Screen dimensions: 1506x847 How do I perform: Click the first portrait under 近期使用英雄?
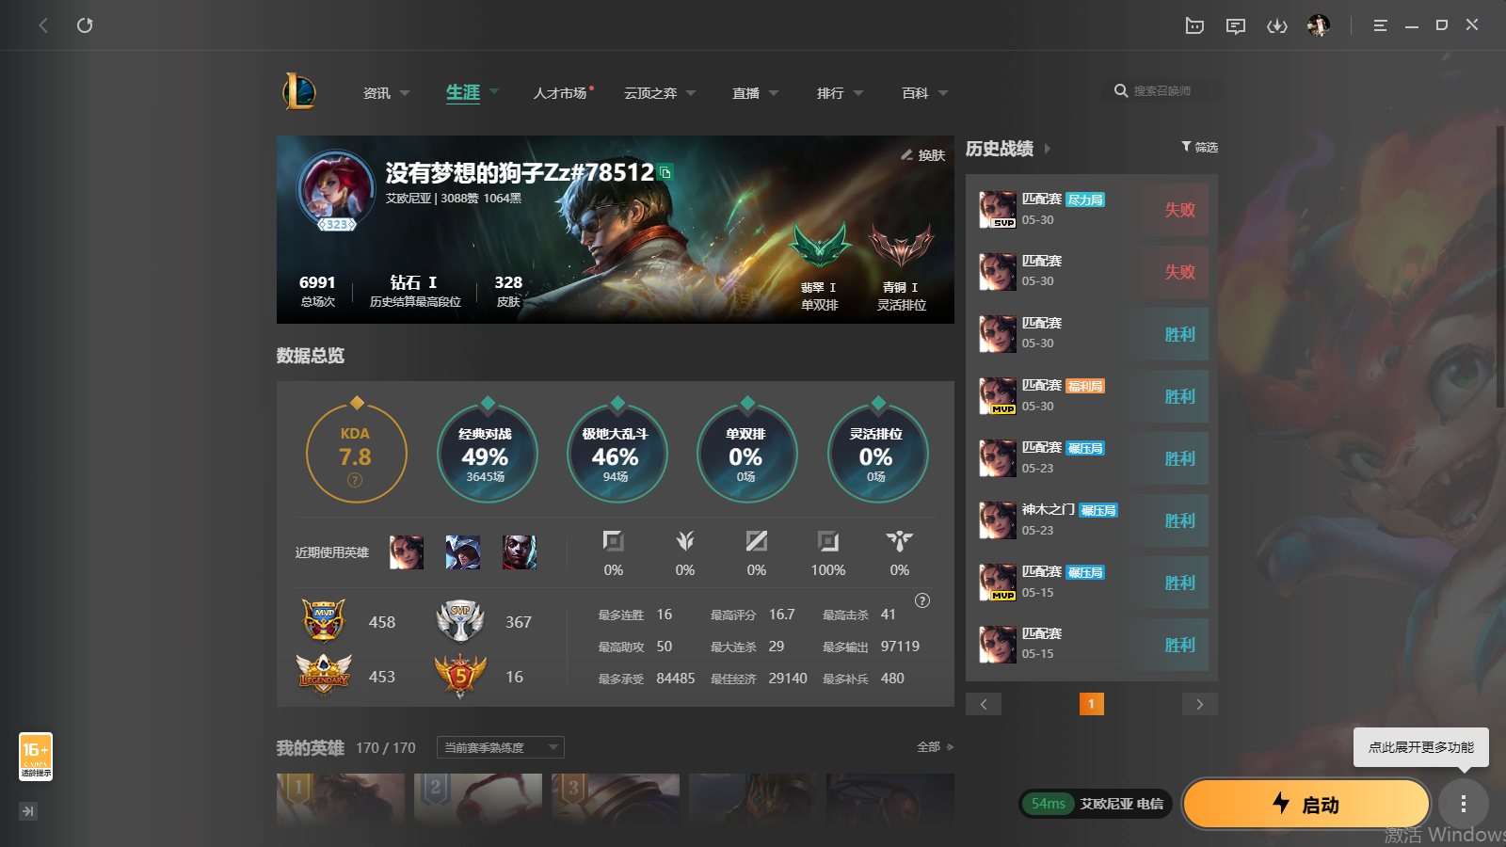407,552
